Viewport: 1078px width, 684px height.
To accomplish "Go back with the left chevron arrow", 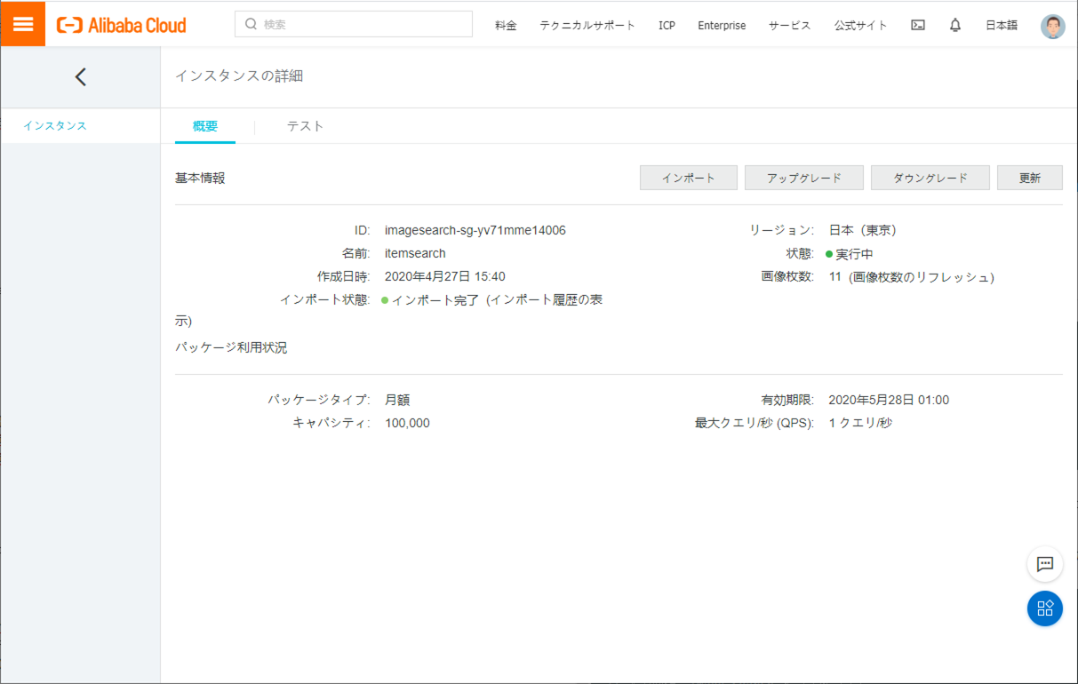I will pos(81,77).
